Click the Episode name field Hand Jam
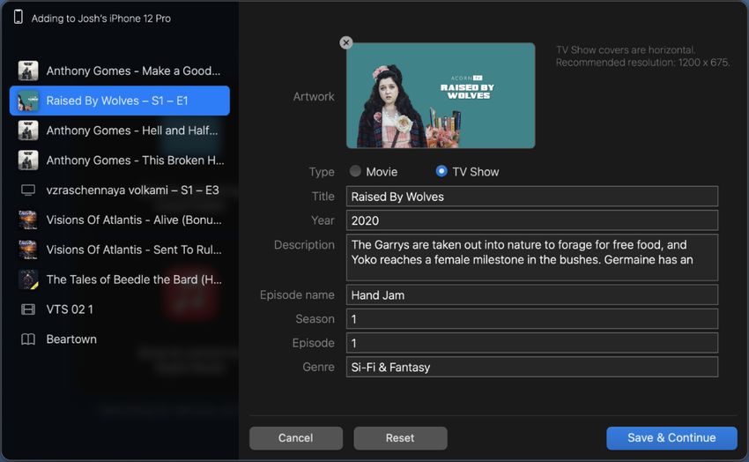Image resolution: width=749 pixels, height=462 pixels. click(531, 294)
